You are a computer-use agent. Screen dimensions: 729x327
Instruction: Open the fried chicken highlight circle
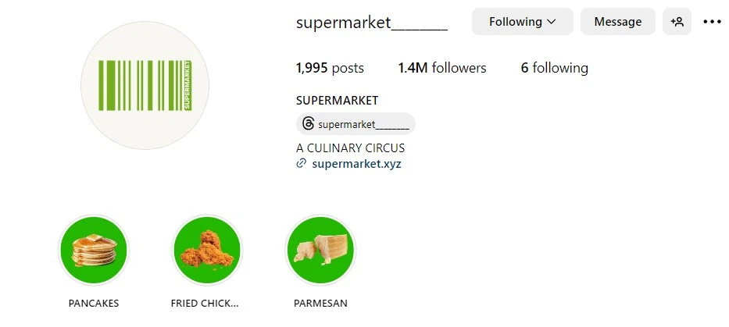[x=206, y=251]
